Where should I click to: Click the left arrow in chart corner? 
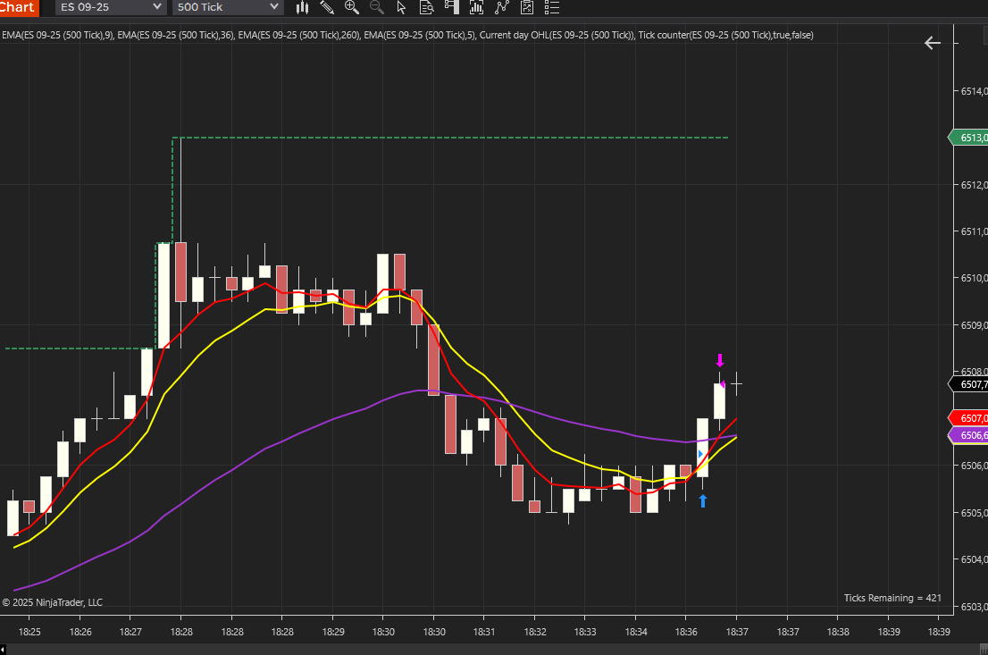[x=933, y=43]
